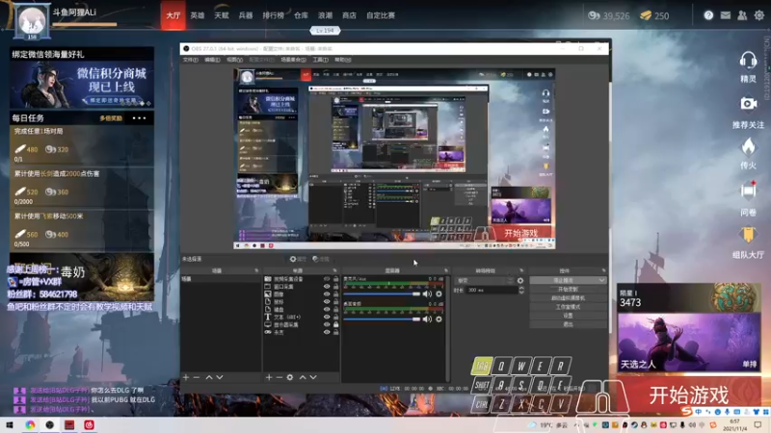Remove the scene with the OBS scenes minus icon
This screenshot has height=433, width=771.
tap(197, 377)
